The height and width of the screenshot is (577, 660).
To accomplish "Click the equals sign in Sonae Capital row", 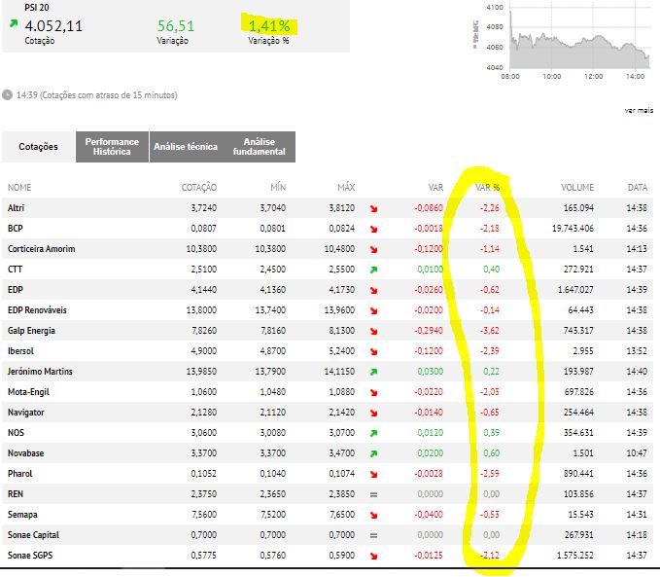I will [x=373, y=535].
